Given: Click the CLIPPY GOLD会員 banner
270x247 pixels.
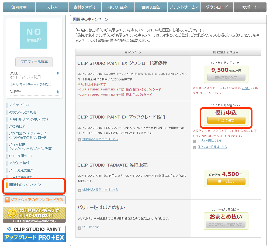Looking at the screenshot, I should click(34, 215).
